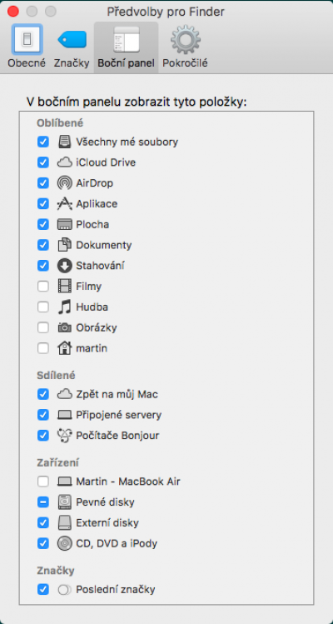Uncheck the Poslední značky checkbox
This screenshot has width=333, height=624.
click(43, 589)
